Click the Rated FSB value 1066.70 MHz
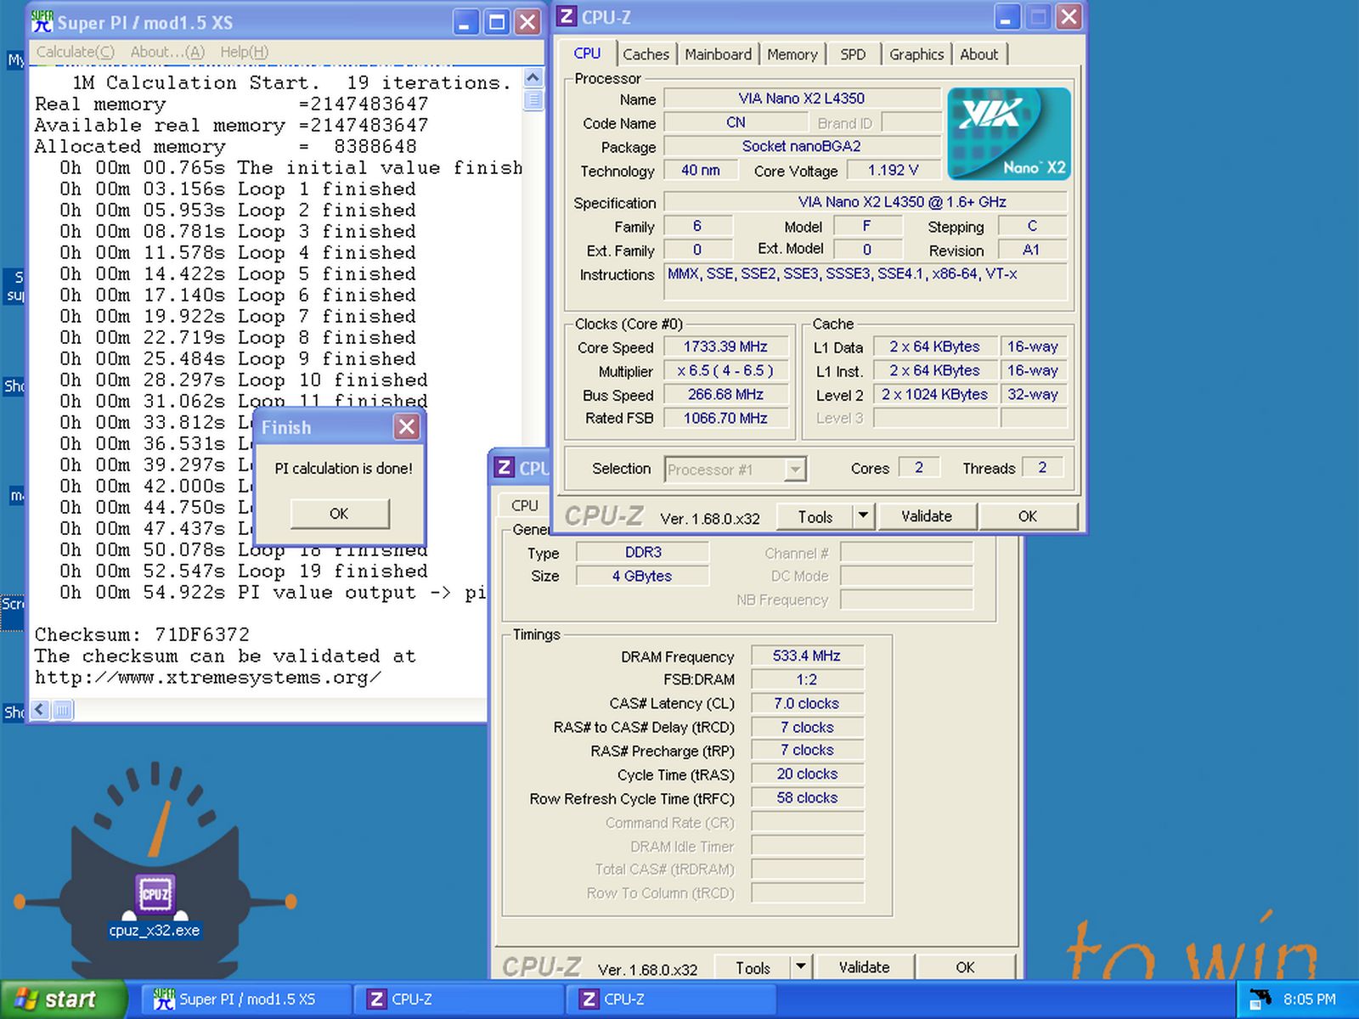 click(x=725, y=418)
